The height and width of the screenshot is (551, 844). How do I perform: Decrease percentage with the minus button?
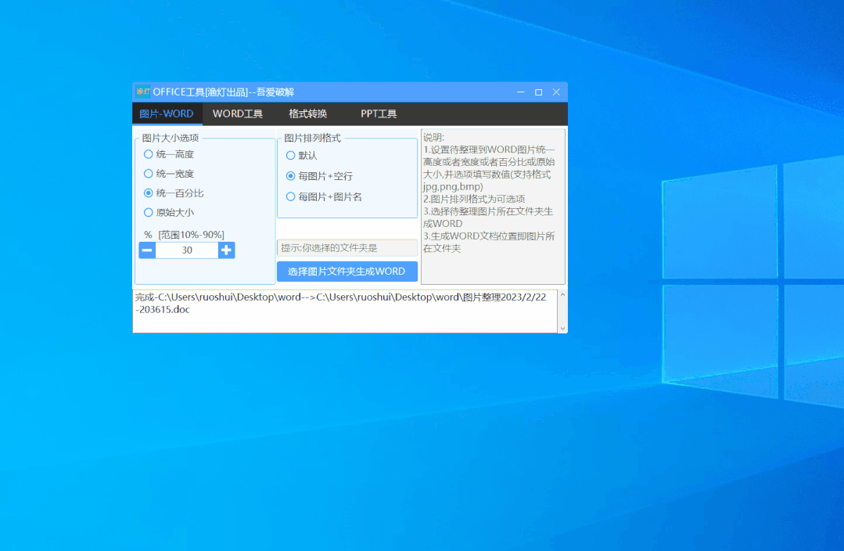[147, 250]
